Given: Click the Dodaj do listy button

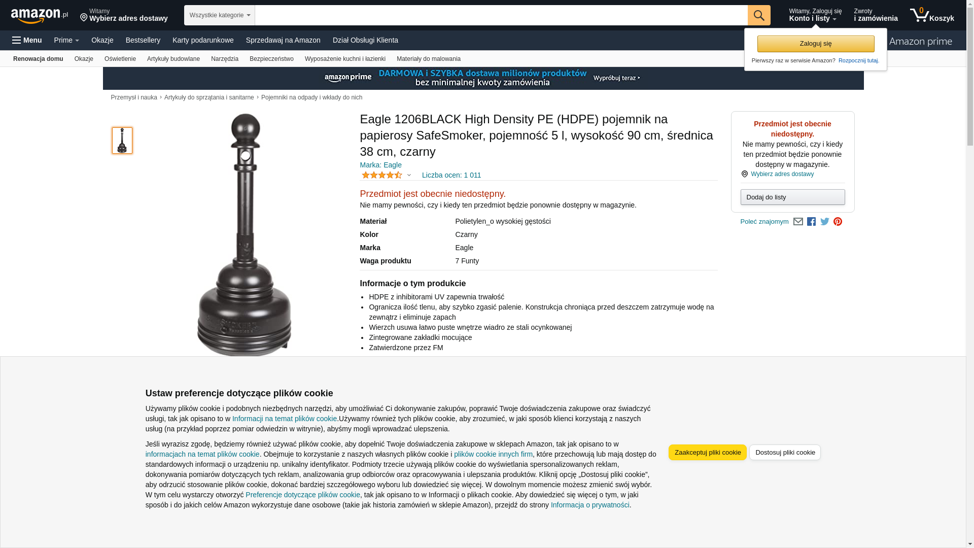Looking at the screenshot, I should (x=793, y=197).
